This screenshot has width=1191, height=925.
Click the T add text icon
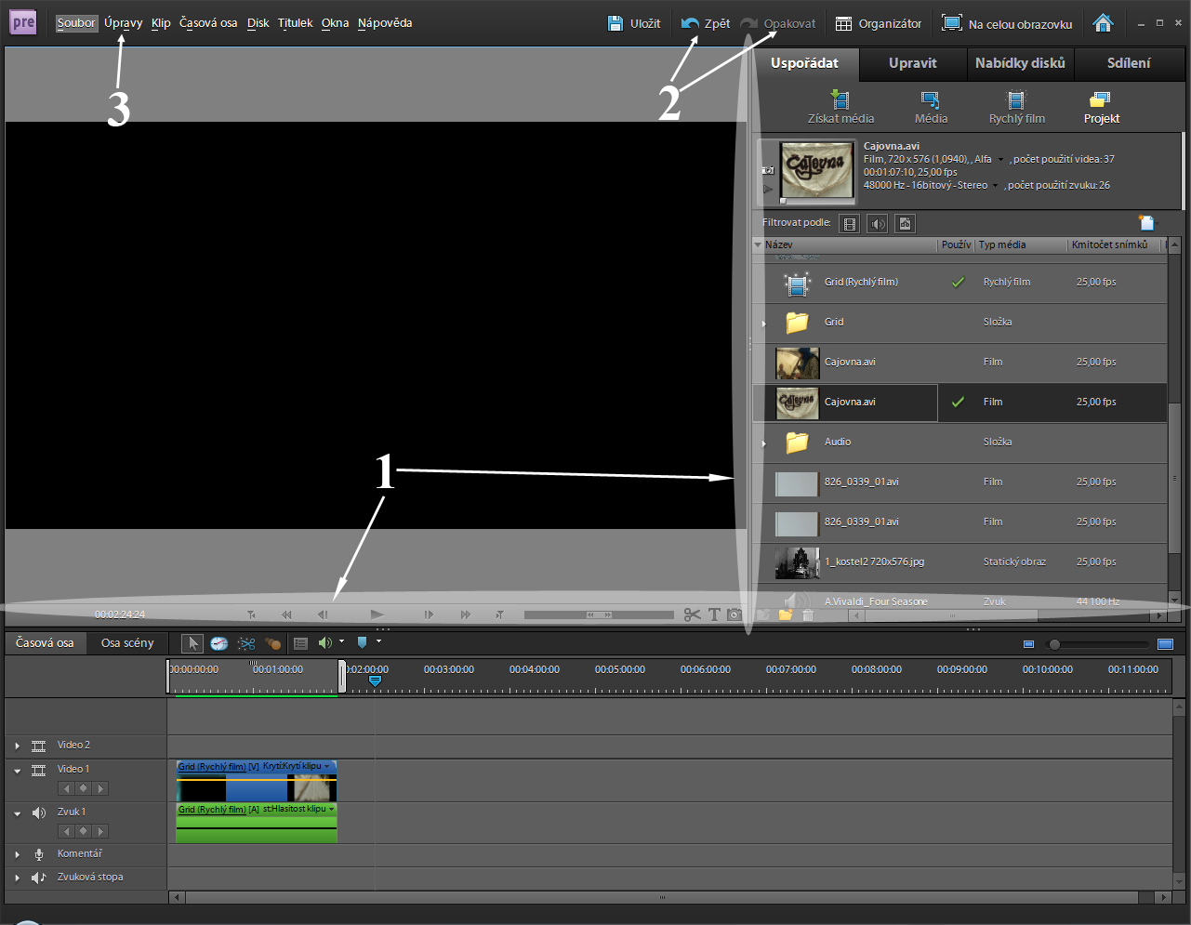[x=714, y=614]
